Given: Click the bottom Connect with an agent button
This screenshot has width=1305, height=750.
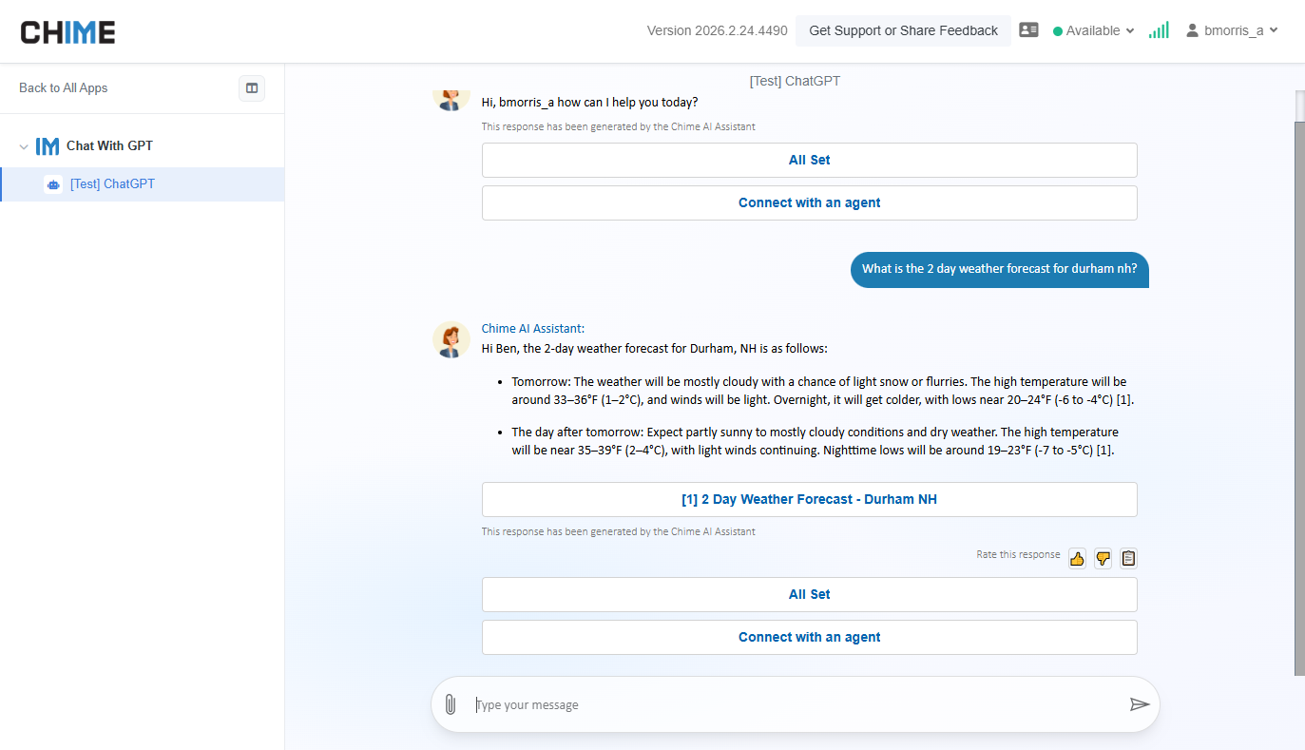Looking at the screenshot, I should pyautogui.click(x=809, y=638).
